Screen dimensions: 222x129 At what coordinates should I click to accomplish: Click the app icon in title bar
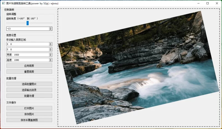click(3, 3)
